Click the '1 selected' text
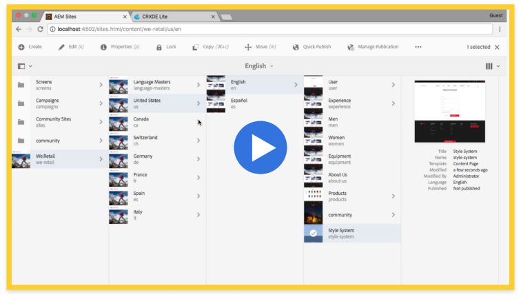The image size is (521, 299). 478,47
